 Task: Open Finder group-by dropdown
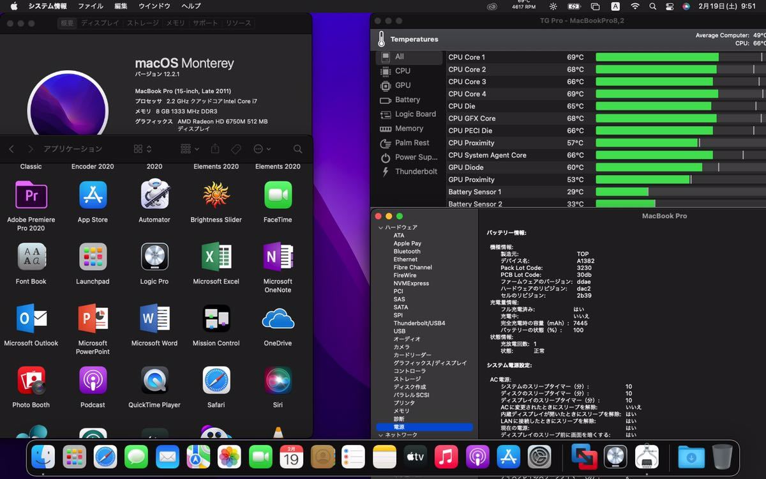(190, 149)
